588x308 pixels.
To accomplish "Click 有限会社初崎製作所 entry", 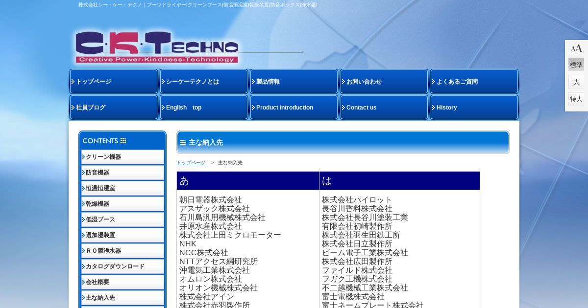I will (x=357, y=226).
